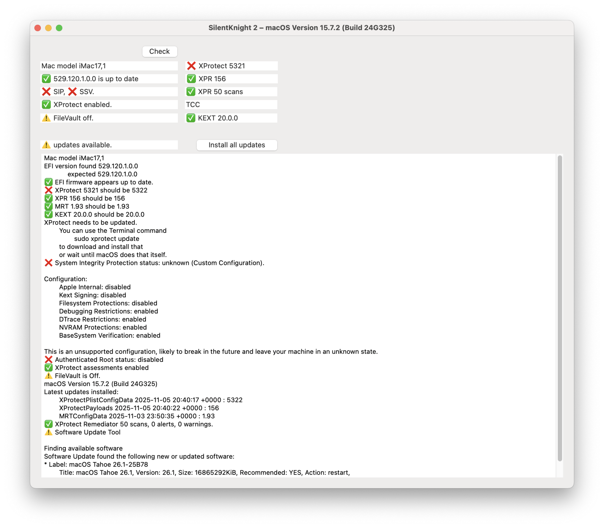The width and height of the screenshot is (604, 528).
Task: Click the red X beside Authenticated Root status
Action: coord(49,359)
